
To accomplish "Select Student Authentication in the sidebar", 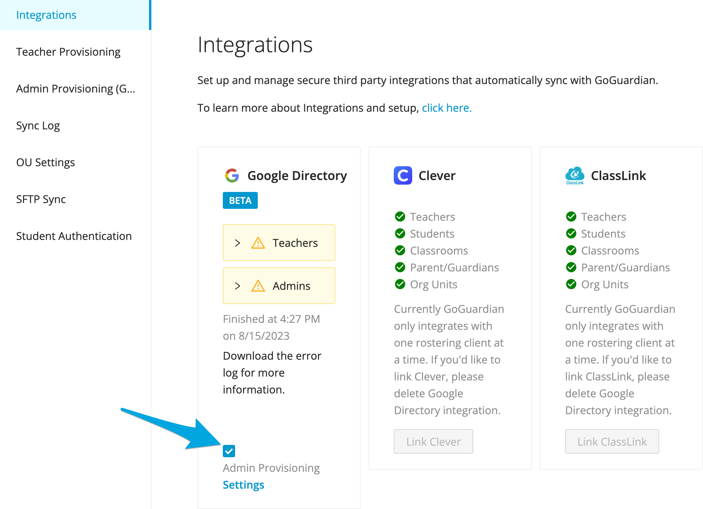I will pos(73,236).
